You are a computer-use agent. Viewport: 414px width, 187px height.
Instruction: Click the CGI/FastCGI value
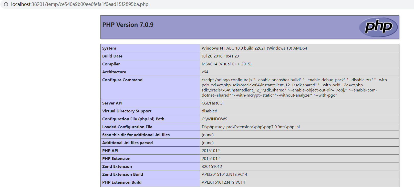click(x=213, y=103)
